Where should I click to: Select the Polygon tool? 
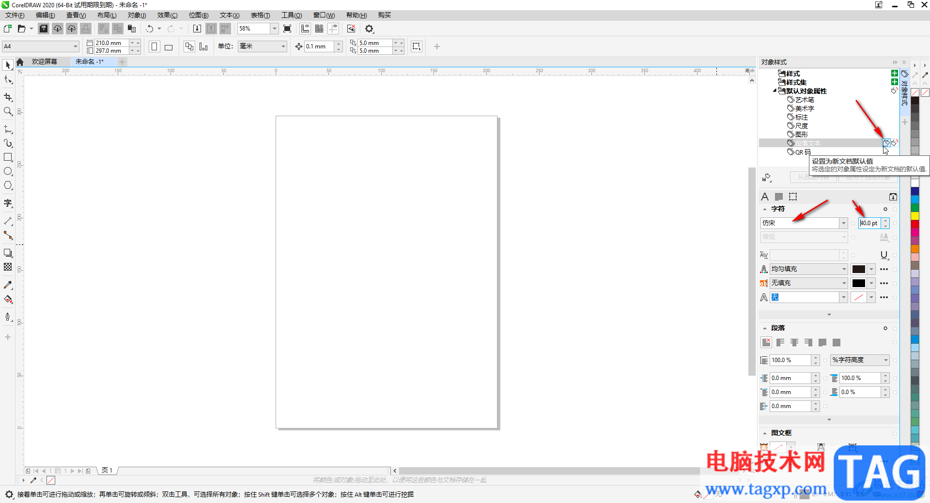pos(8,185)
